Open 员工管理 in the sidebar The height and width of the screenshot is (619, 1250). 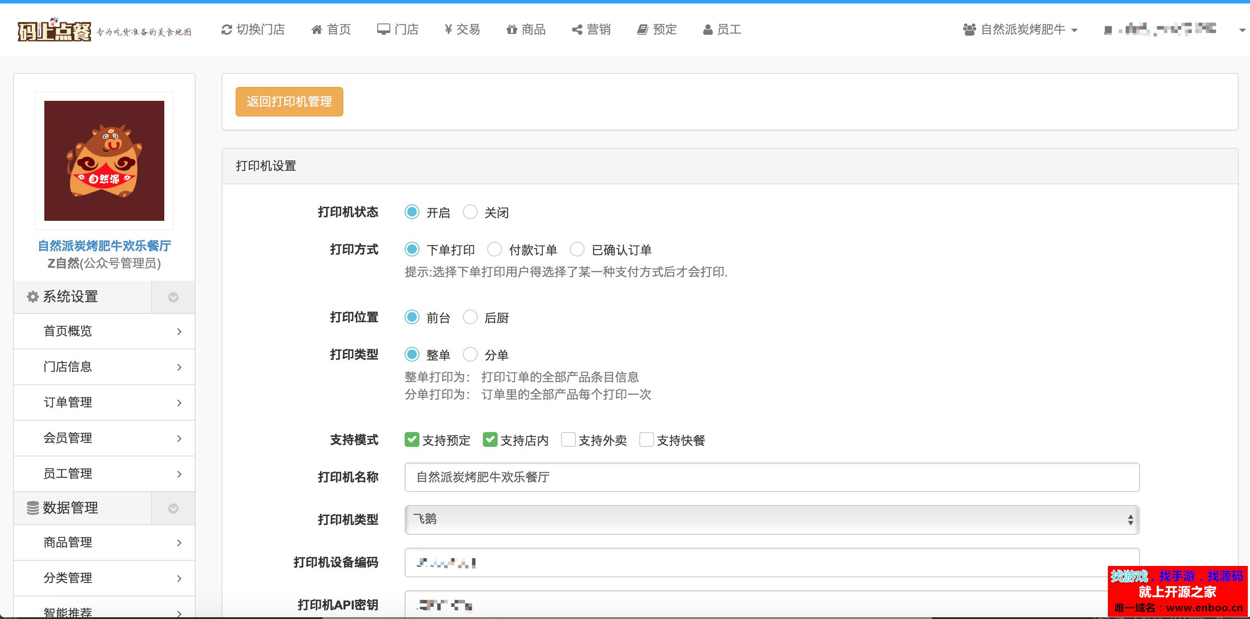pos(104,474)
